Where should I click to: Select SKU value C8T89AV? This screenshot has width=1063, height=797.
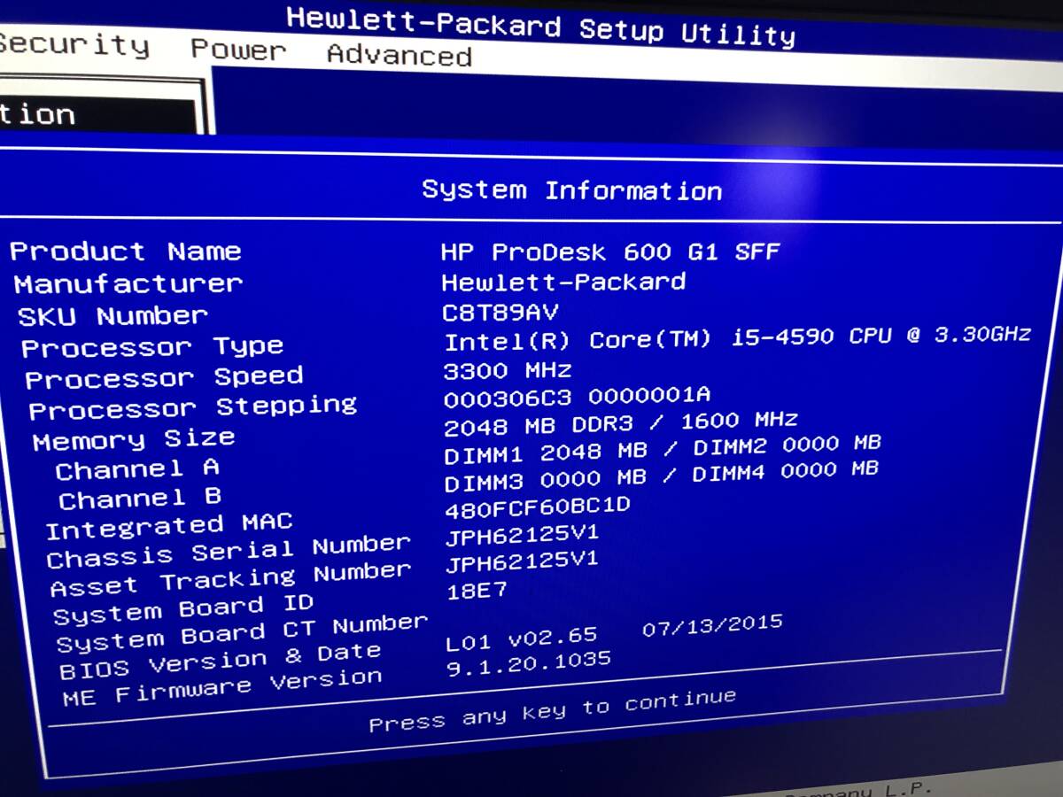pos(500,313)
